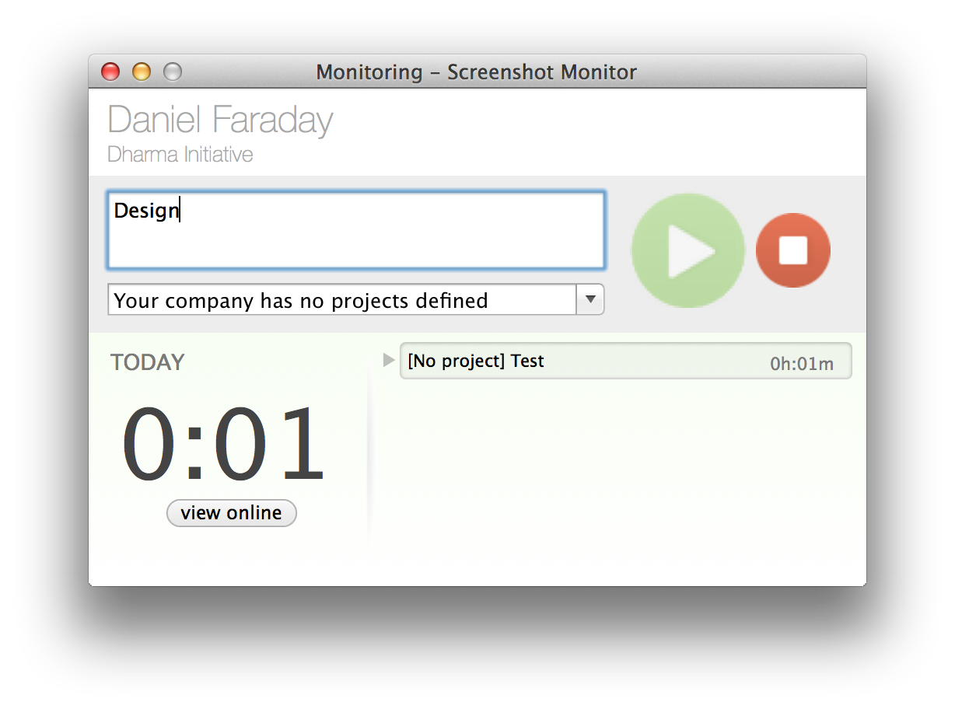Click the TODAY section heading
The height and width of the screenshot is (709, 955).
point(148,361)
